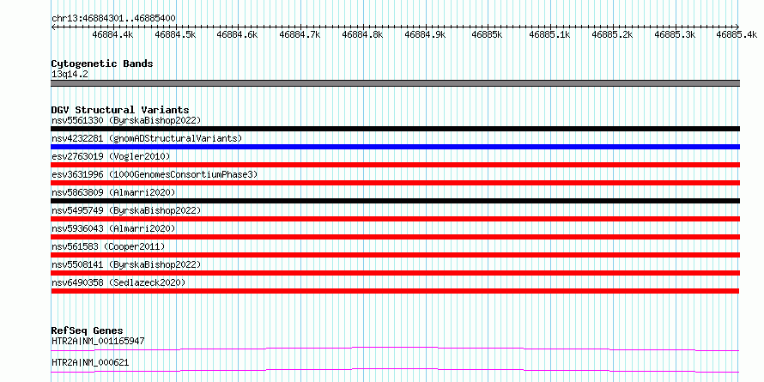Select the magenta line for HTR2A|NM_000621
764x382 pixels.
396,370
